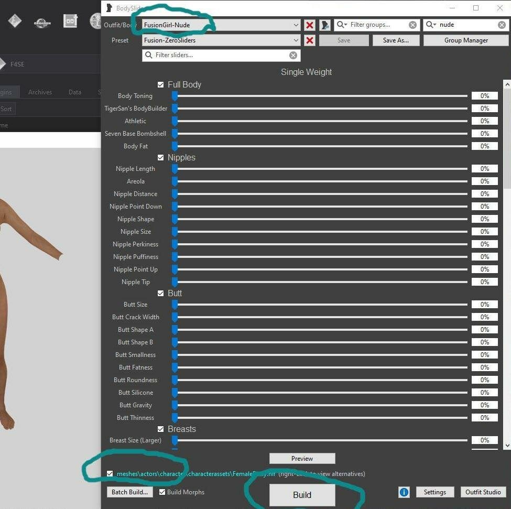Click magnifier icon in nude outfit filter
Viewport: 511px width, 509px height.
pos(431,25)
